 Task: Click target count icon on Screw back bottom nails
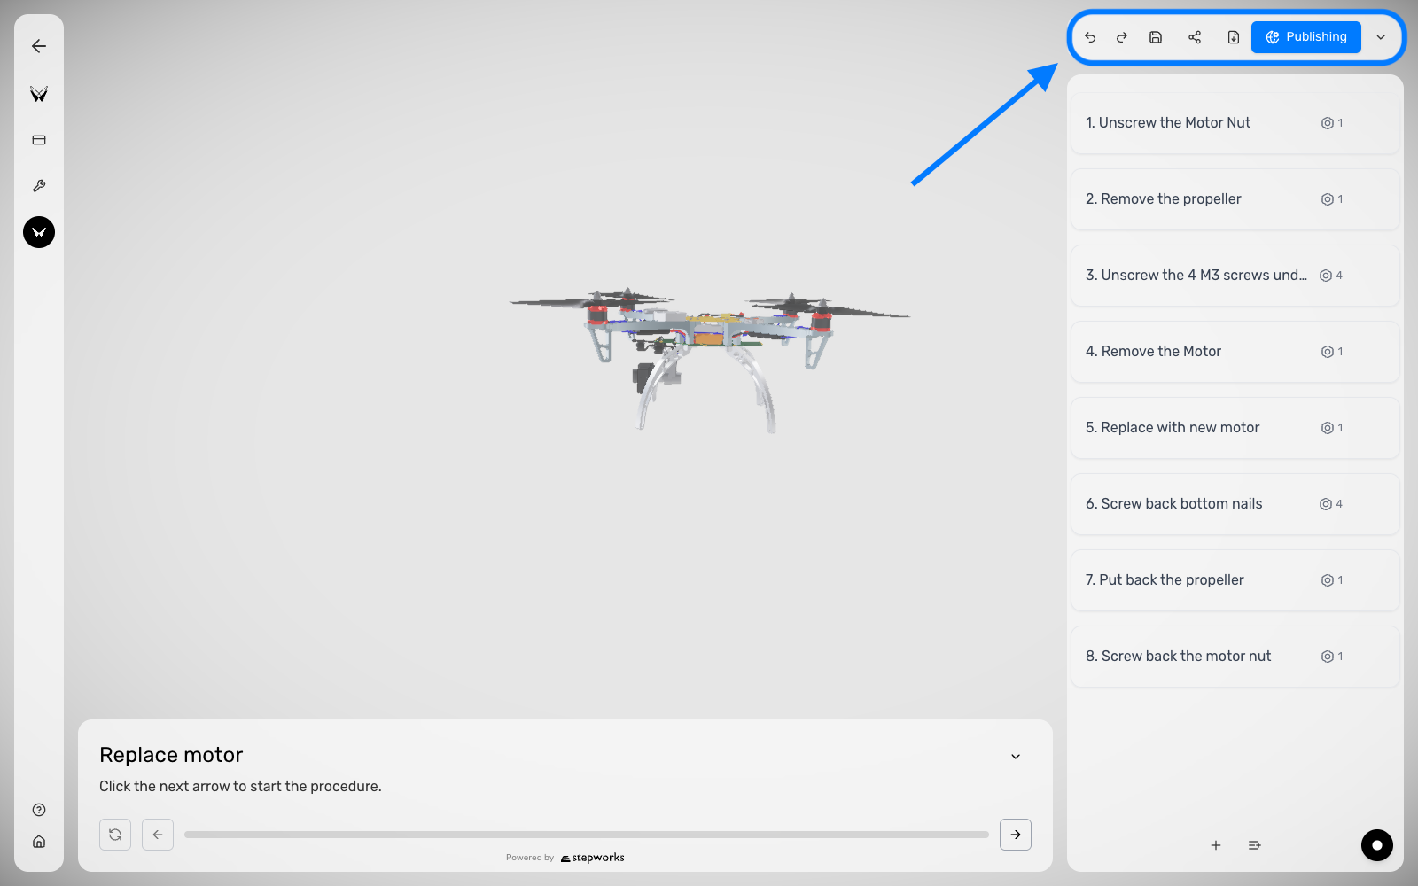(1326, 504)
